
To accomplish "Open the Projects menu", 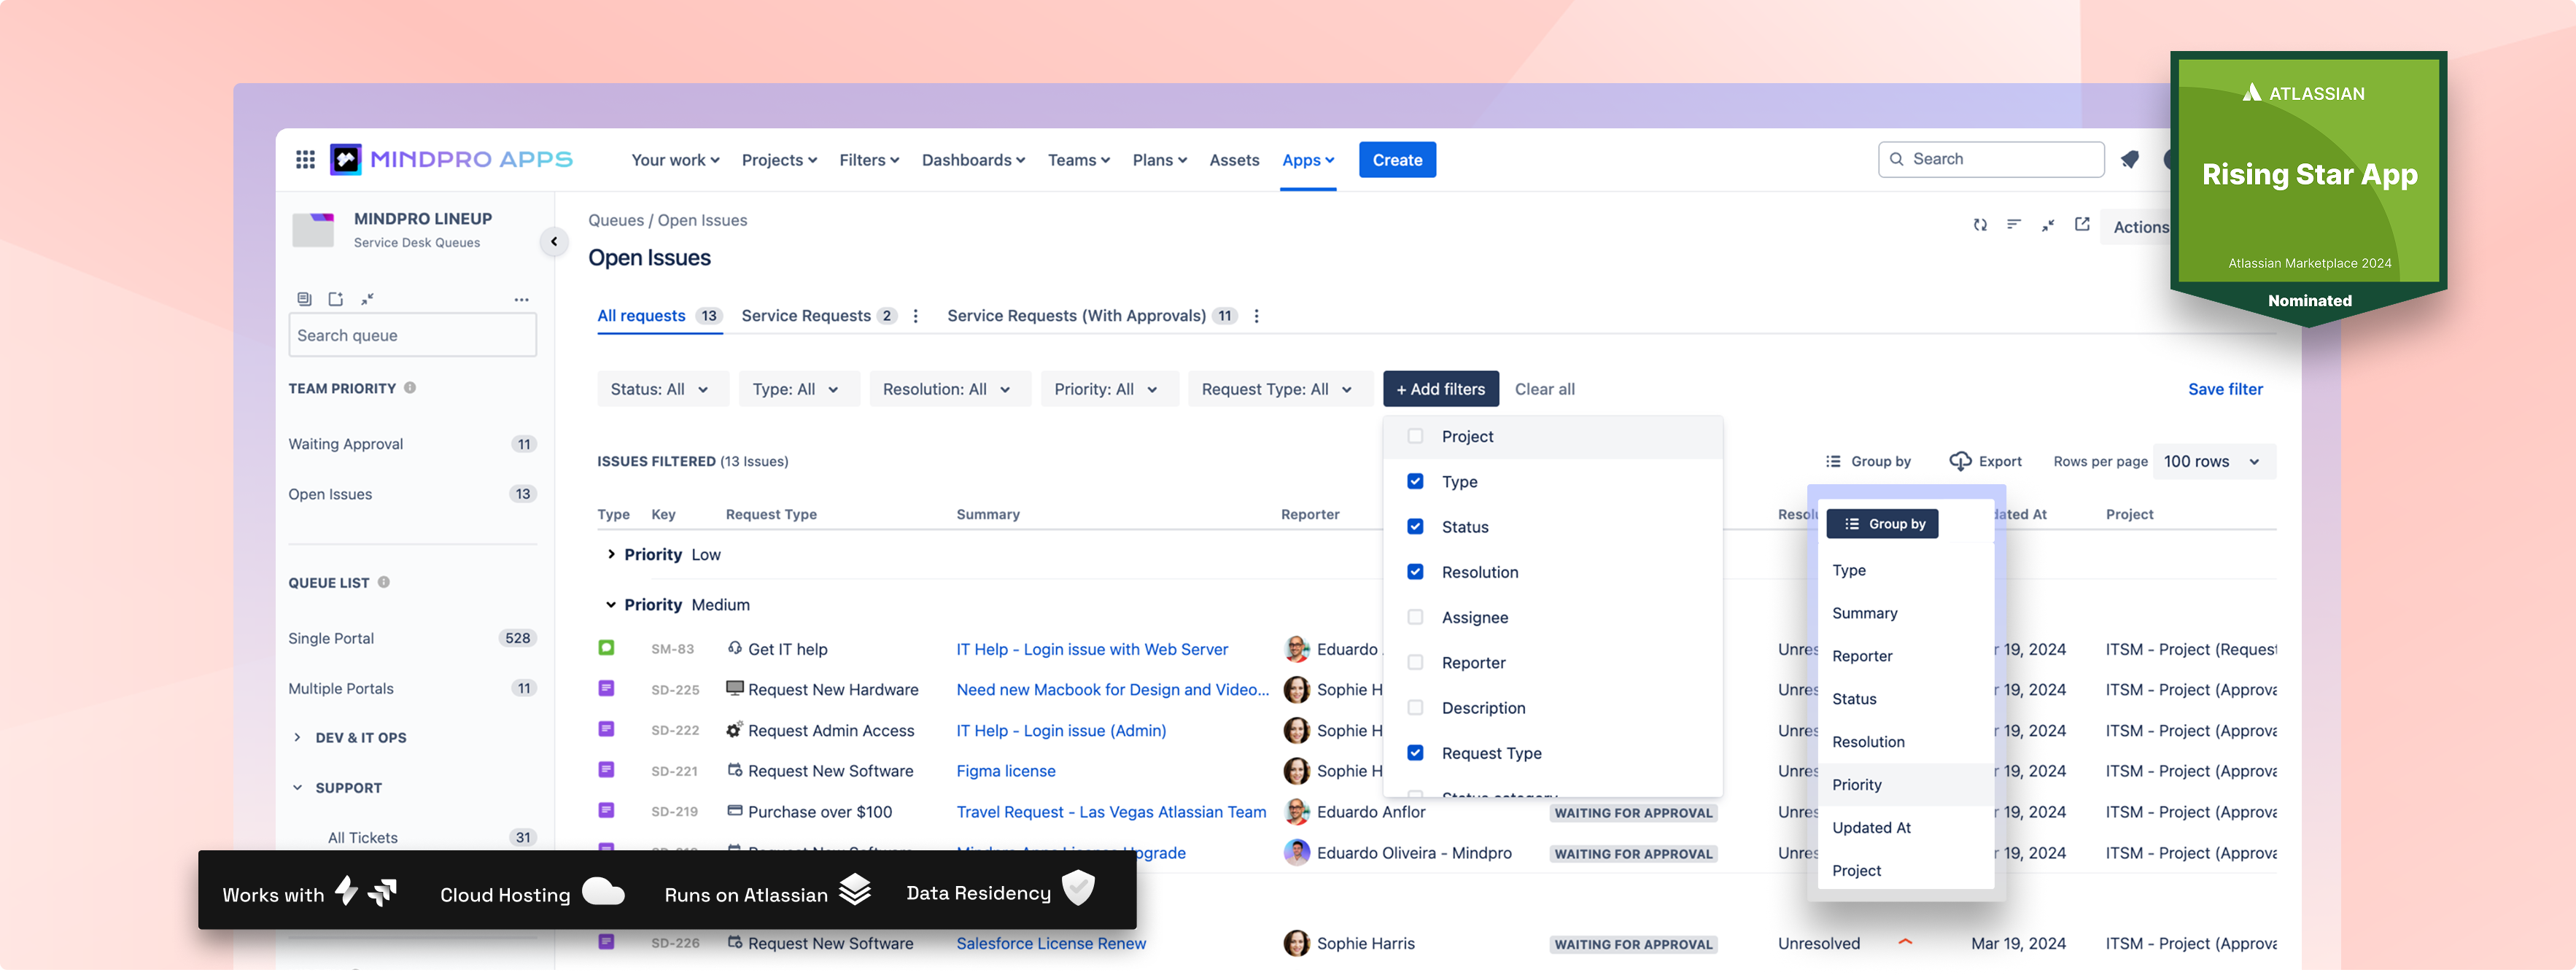I will pyautogui.click(x=779, y=161).
